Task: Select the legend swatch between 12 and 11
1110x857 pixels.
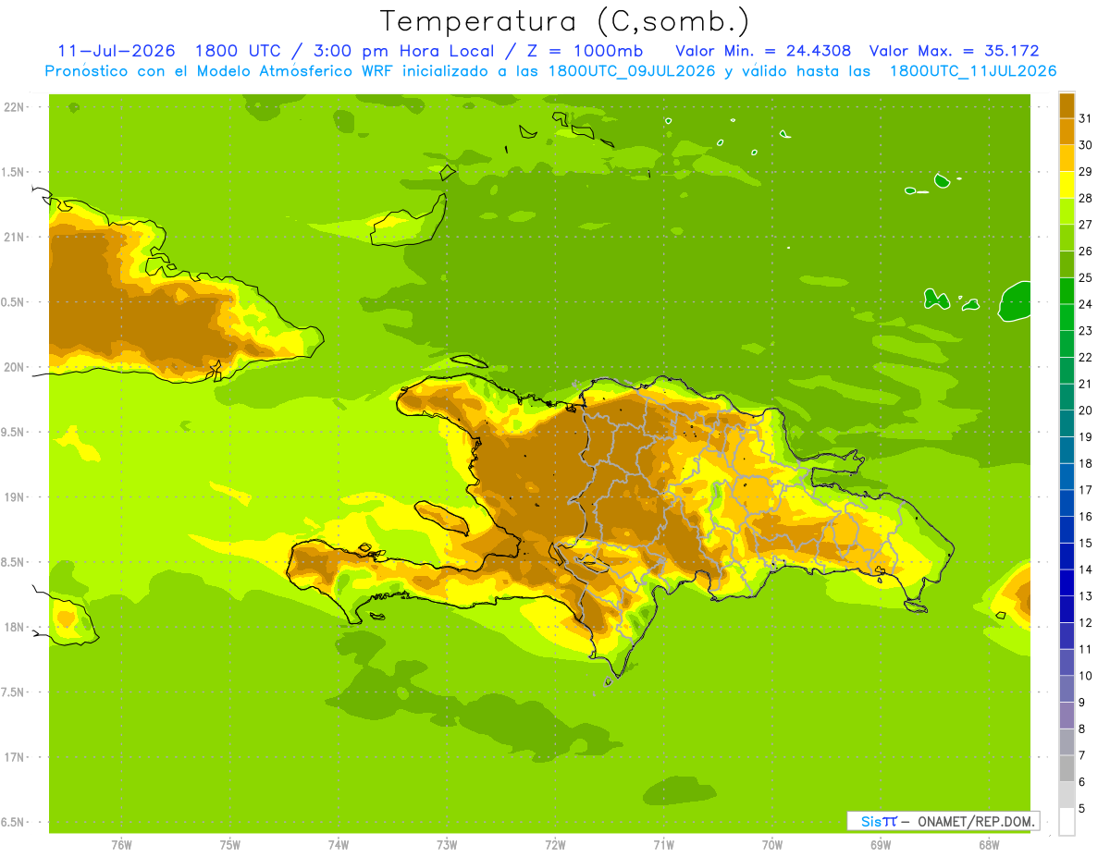Action: [1067, 636]
